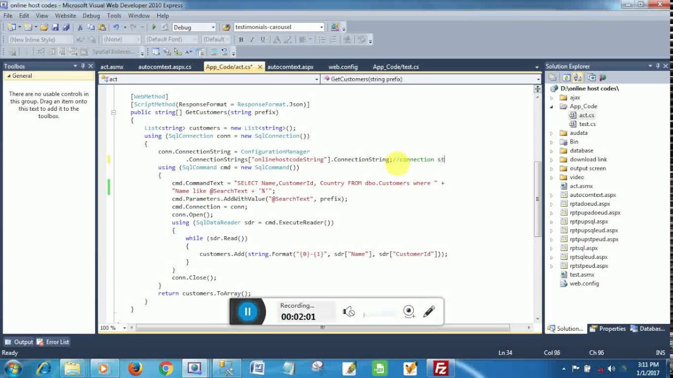This screenshot has width=673, height=378.
Task: Open ASP.NET Configuration icon in Solution Explorer
Action: pos(603,78)
